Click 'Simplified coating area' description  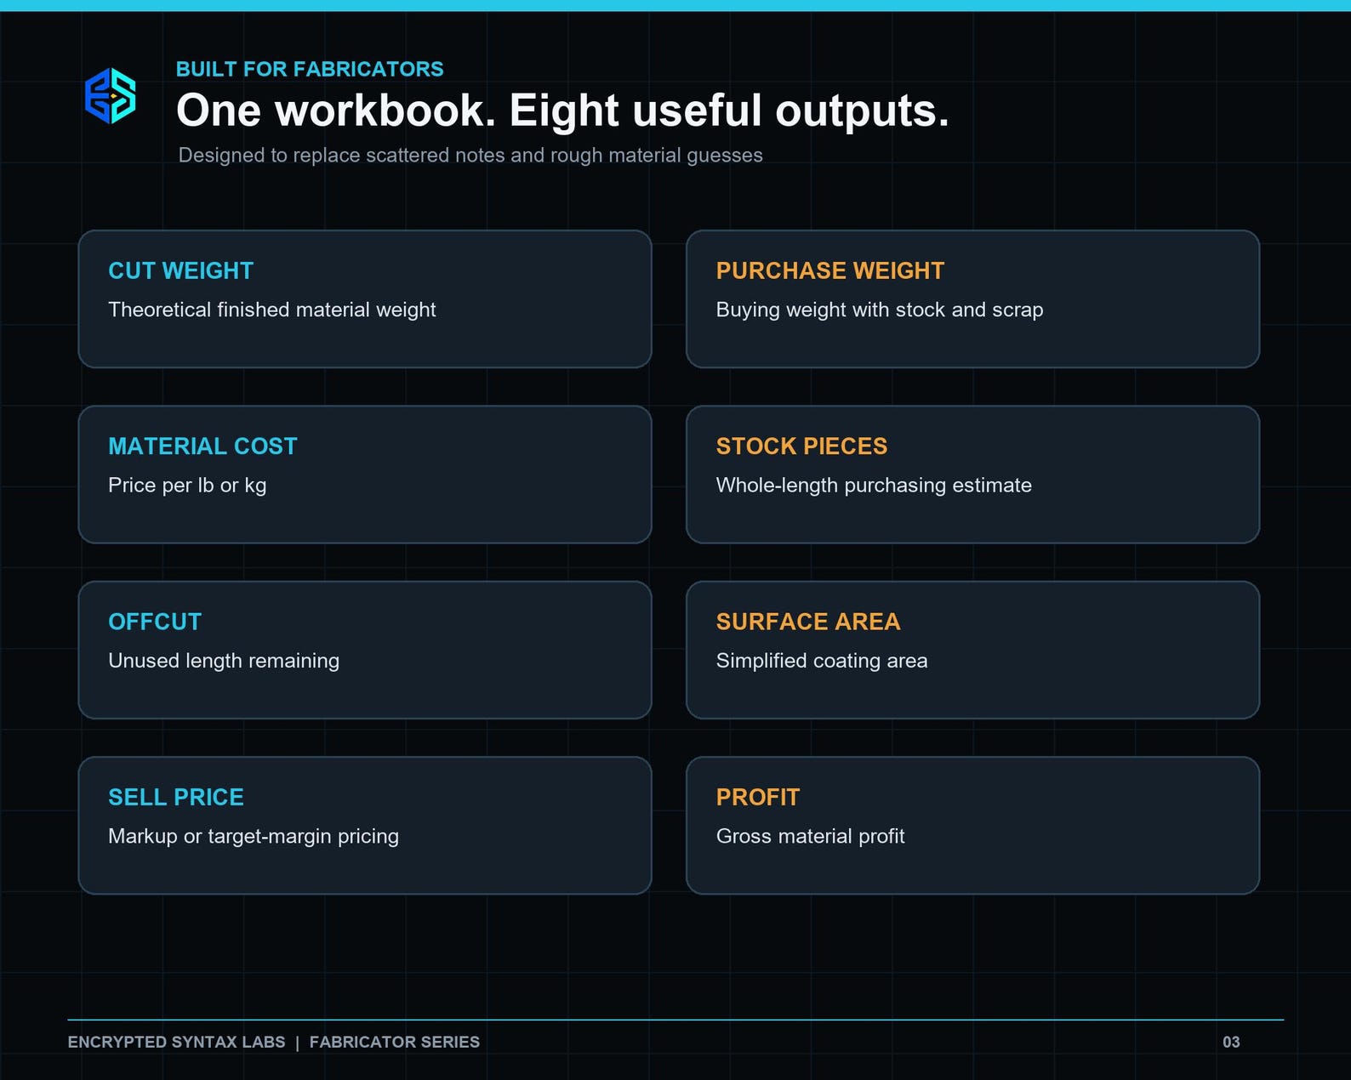pos(822,661)
